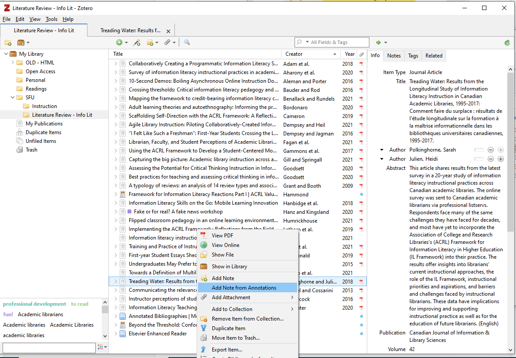Screen dimensions: 516x358
Task: Choose View PDF in context menu
Action: tap(248, 236)
